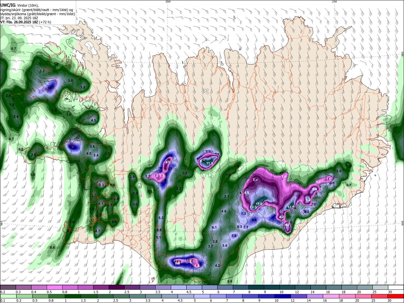The image size is (404, 303).
Task: Select the 2.7 precipitation value
Action: point(94,195)
